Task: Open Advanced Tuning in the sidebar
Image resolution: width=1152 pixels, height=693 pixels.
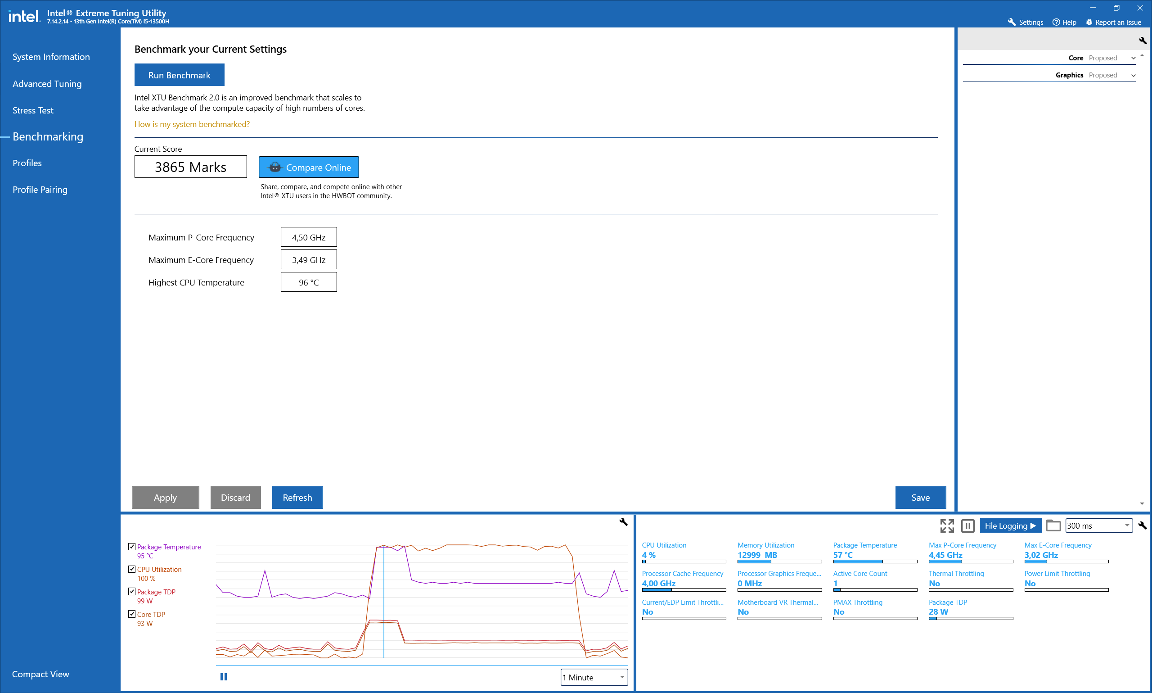Action: point(47,84)
